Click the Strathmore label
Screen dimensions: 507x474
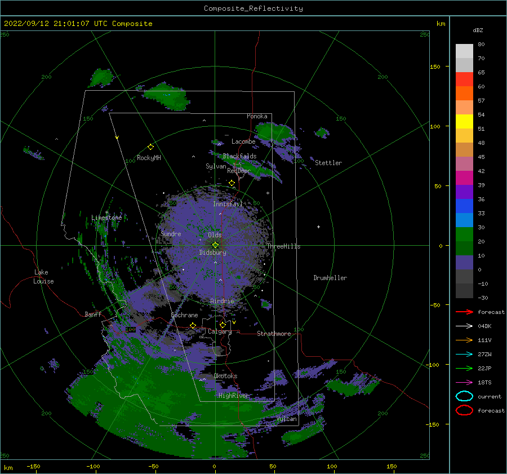coord(274,334)
